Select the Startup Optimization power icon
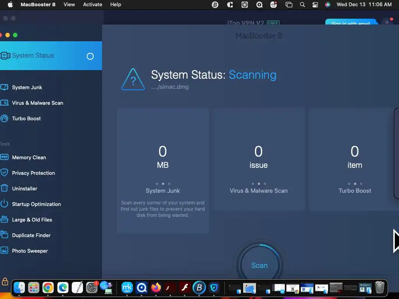The image size is (399, 299). coord(4,204)
